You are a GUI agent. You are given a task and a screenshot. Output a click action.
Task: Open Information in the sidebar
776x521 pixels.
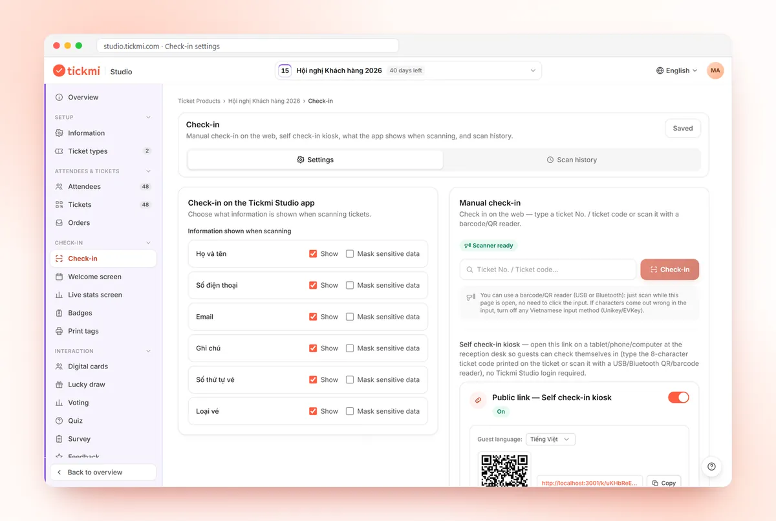pyautogui.click(x=103, y=133)
